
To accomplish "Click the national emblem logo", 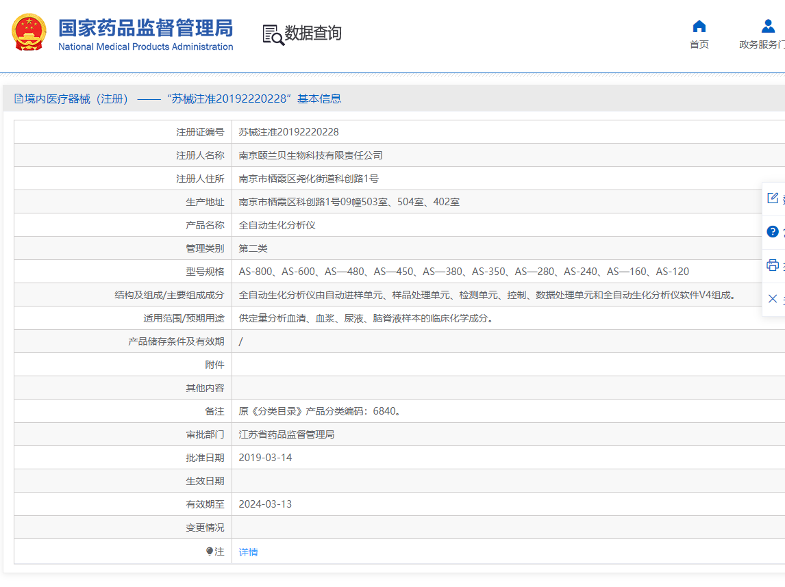I will click(29, 33).
